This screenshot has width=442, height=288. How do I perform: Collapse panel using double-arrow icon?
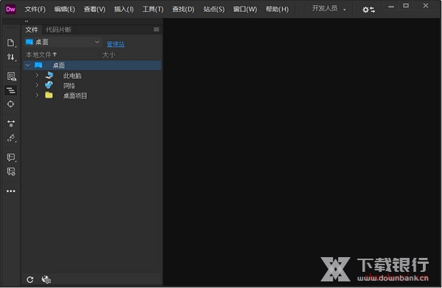27,21
